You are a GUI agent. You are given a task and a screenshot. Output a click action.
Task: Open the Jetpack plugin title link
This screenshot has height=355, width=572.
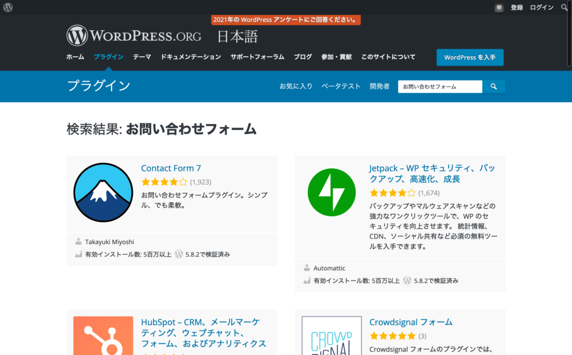coord(432,173)
